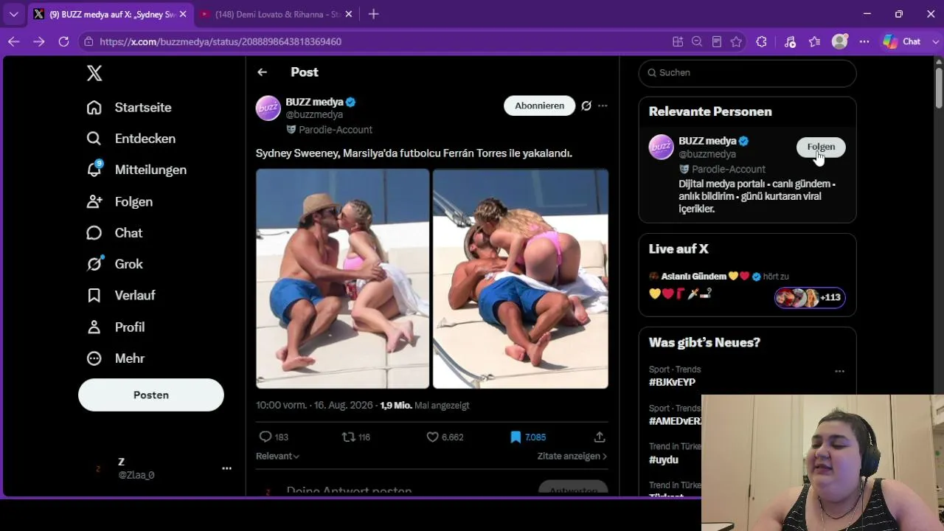Screen dimensions: 944x531
Task: Close the BUZZ medya auf X tab
Action: 183,14
